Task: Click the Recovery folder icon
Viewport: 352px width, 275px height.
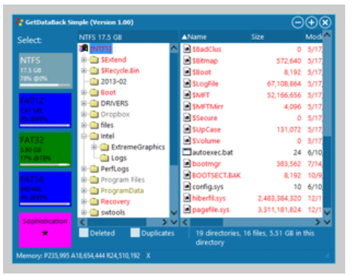Action: pos(94,201)
